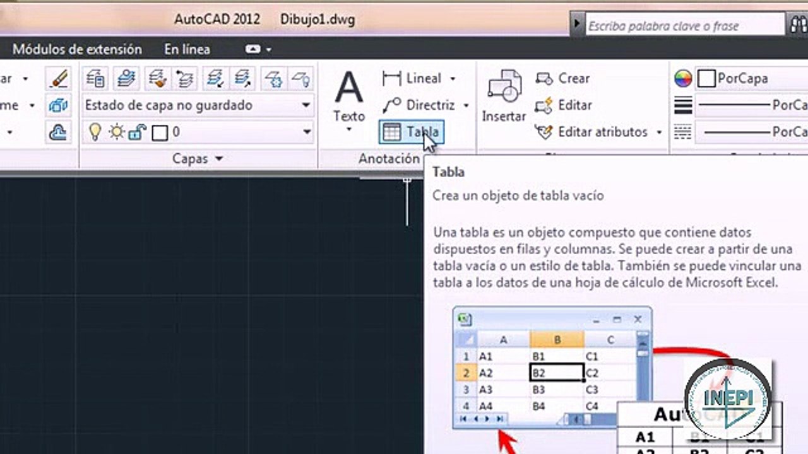Viewport: 808px width, 454px height.
Task: Toggle layer 0 on/off lightbulb
Action: (95, 132)
